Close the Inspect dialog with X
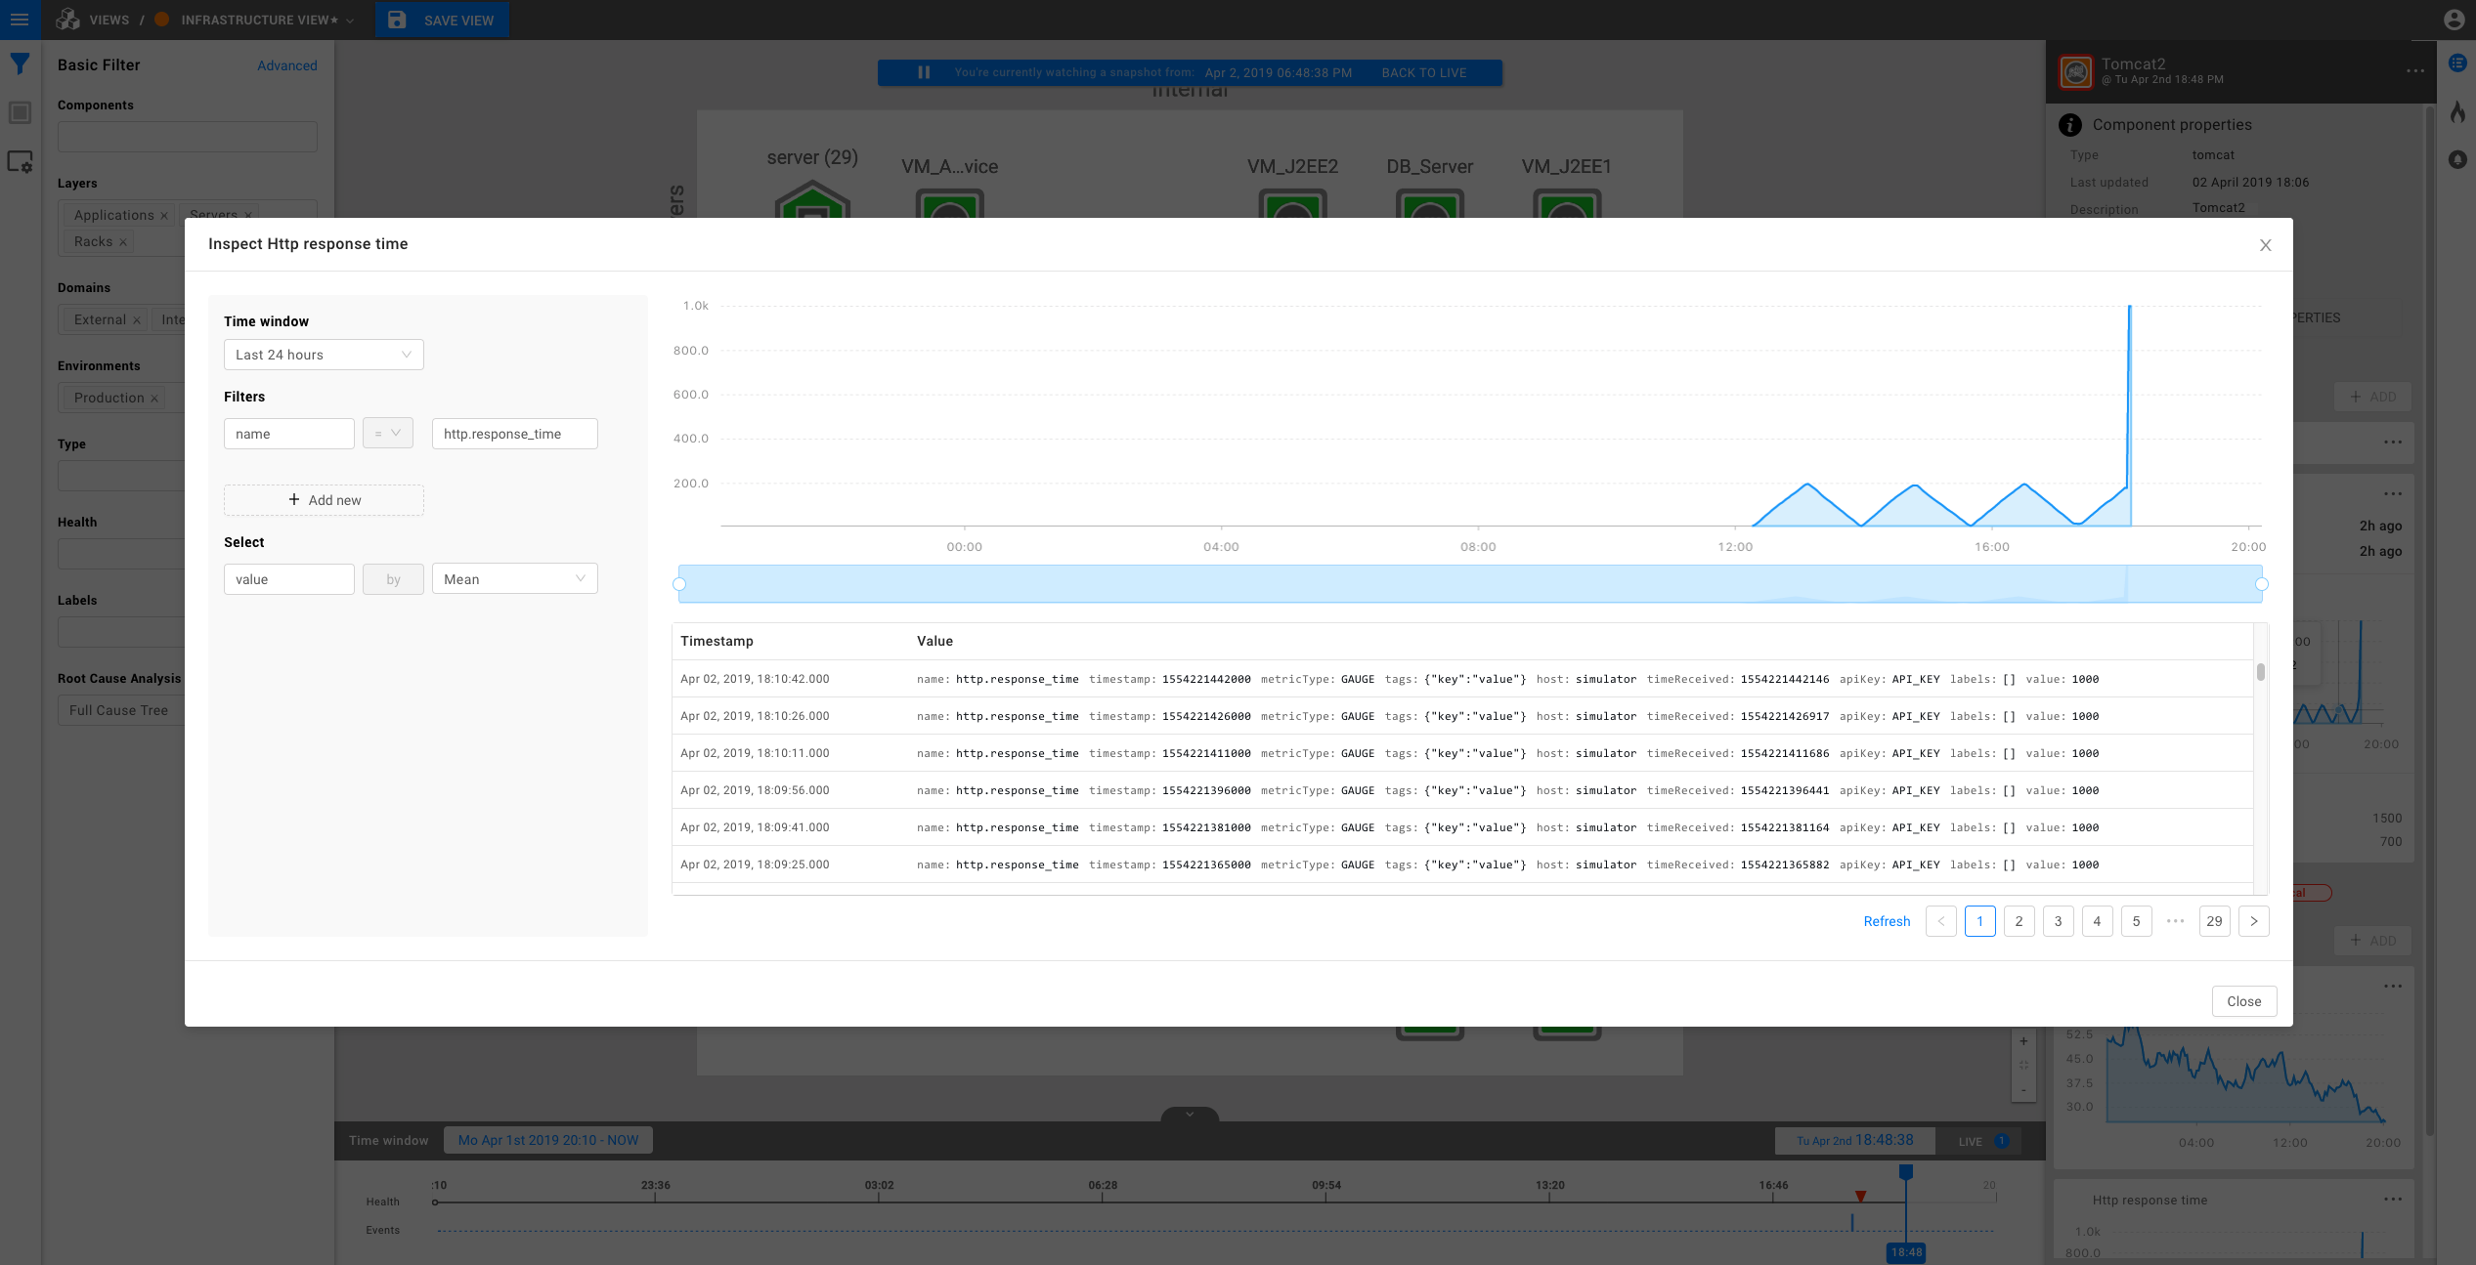 click(2265, 245)
